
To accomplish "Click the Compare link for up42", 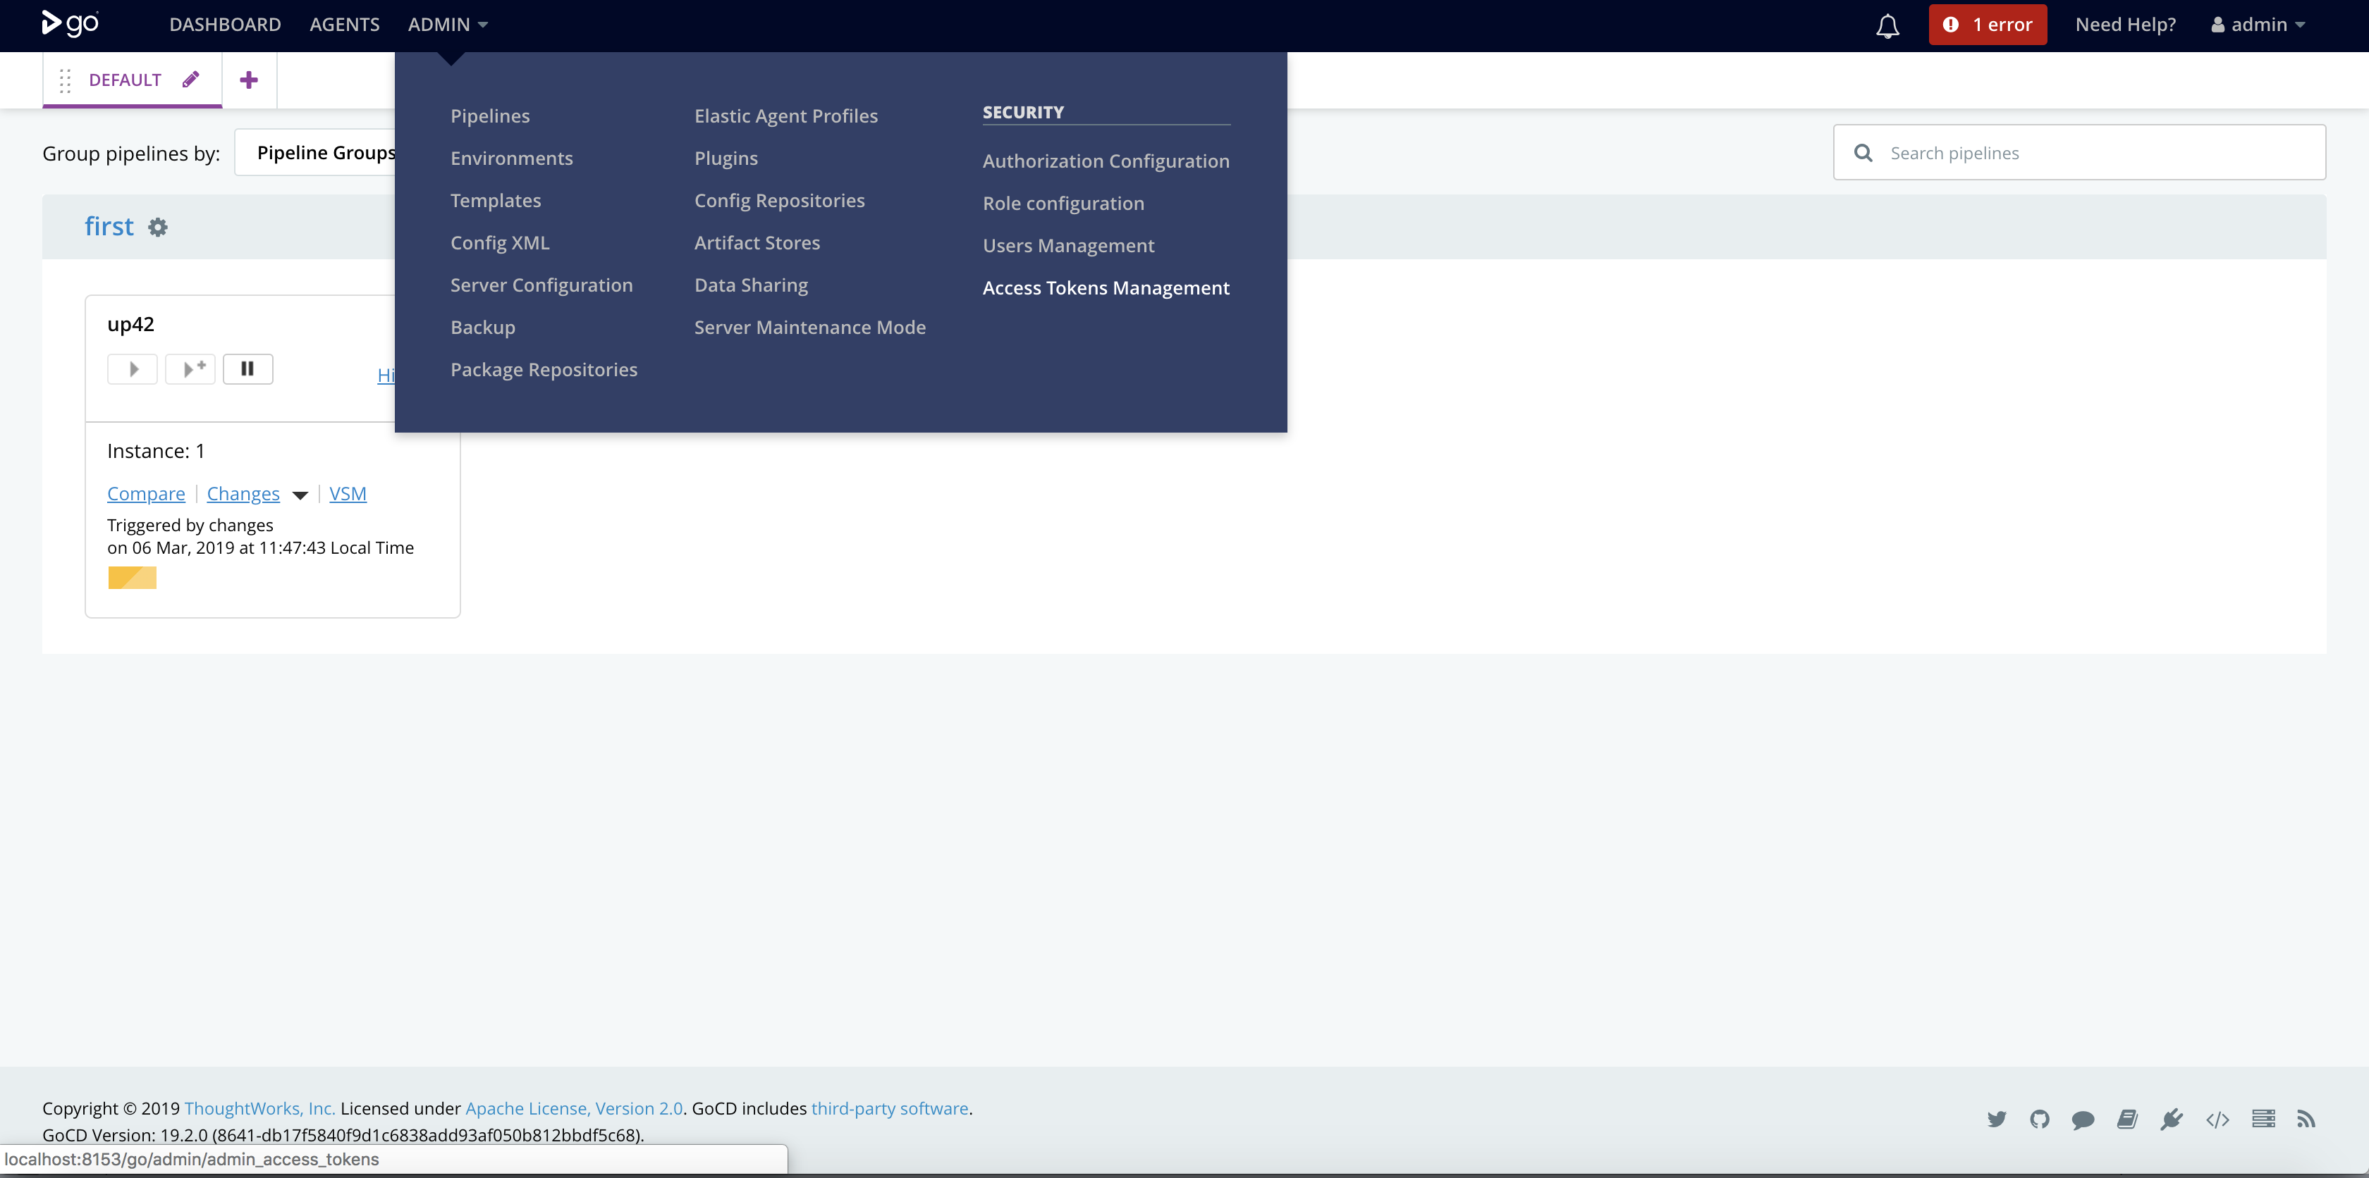I will coord(146,495).
